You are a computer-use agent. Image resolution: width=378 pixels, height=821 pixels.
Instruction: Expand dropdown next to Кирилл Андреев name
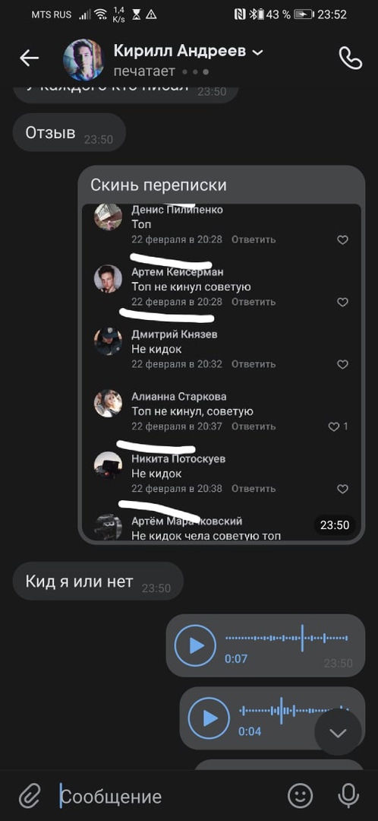coord(257,52)
